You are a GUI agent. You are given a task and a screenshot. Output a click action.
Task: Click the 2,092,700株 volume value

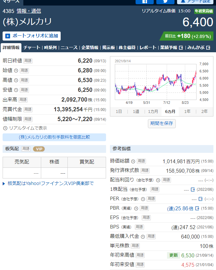pos(77,100)
